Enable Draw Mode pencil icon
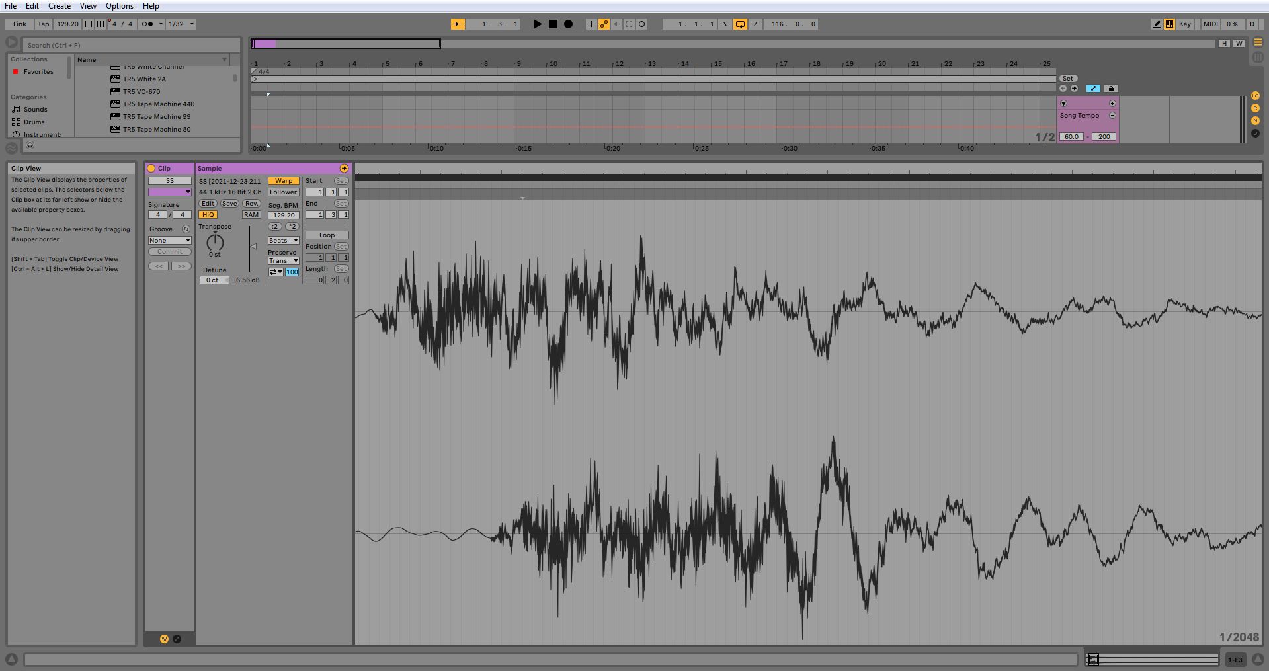 pyautogui.click(x=1157, y=24)
